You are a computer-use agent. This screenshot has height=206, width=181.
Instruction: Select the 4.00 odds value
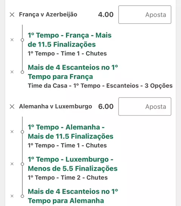point(106,15)
